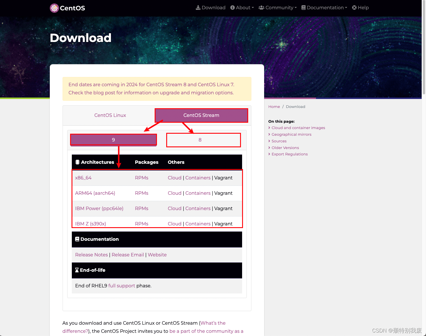Viewport: 426px width, 336px height.
Task: Jump to Export Regulations section
Action: tap(290, 154)
